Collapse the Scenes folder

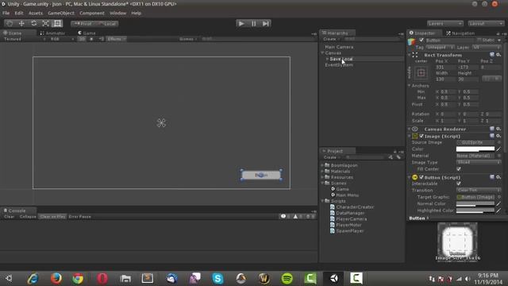pyautogui.click(x=323, y=184)
